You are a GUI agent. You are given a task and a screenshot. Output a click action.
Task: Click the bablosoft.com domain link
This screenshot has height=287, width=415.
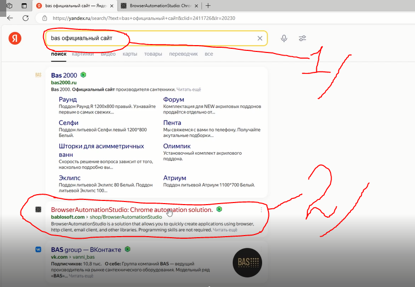coord(68,217)
